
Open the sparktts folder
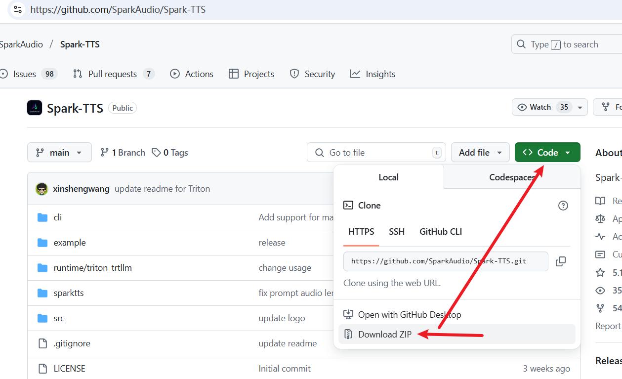point(69,293)
